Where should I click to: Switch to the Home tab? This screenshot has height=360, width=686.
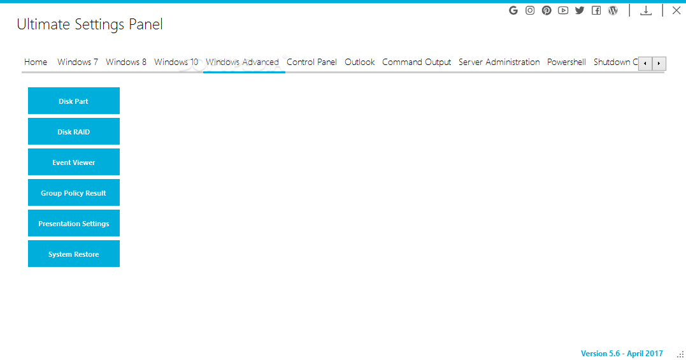[36, 62]
